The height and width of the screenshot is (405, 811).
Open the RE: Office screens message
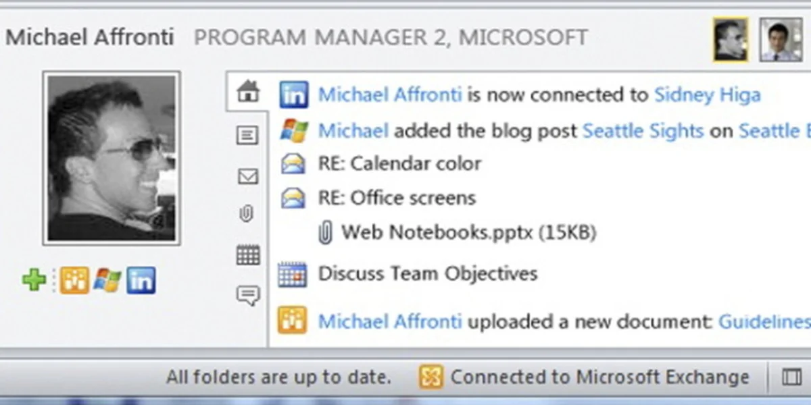click(397, 198)
